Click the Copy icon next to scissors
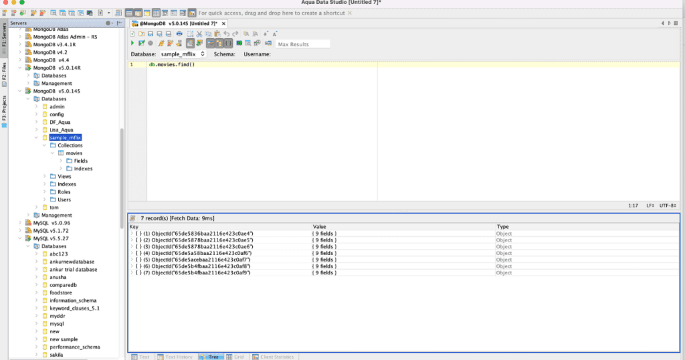The width and height of the screenshot is (685, 360). pyautogui.click(x=209, y=33)
